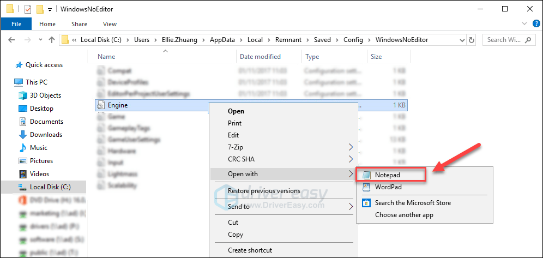
Task: Click Saved in the address path
Action: [322, 40]
